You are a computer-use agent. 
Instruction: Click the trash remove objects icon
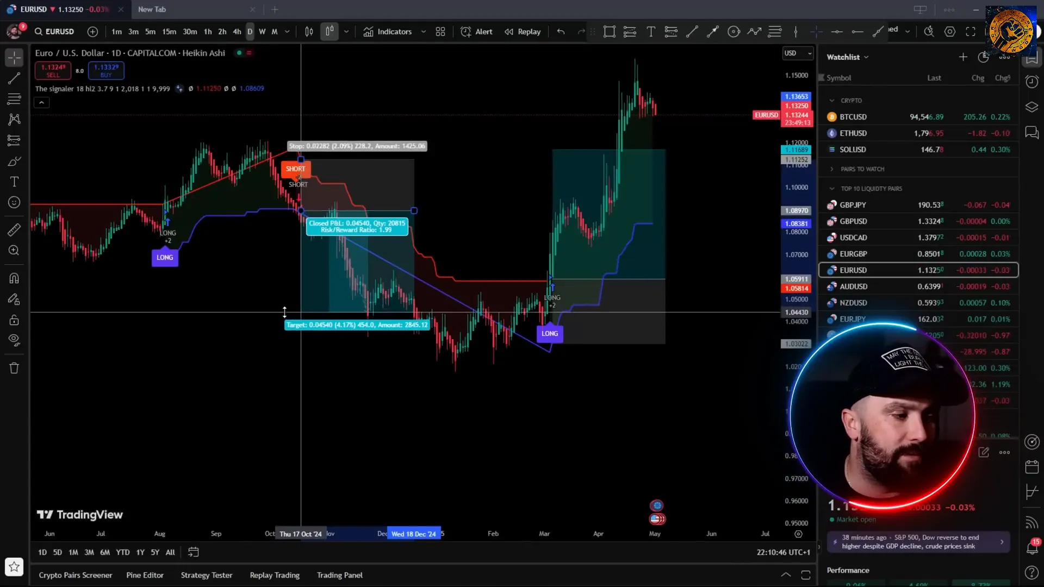(14, 368)
